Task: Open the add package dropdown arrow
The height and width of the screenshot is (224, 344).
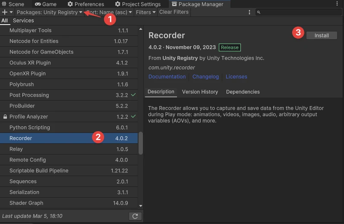Action: coord(11,12)
